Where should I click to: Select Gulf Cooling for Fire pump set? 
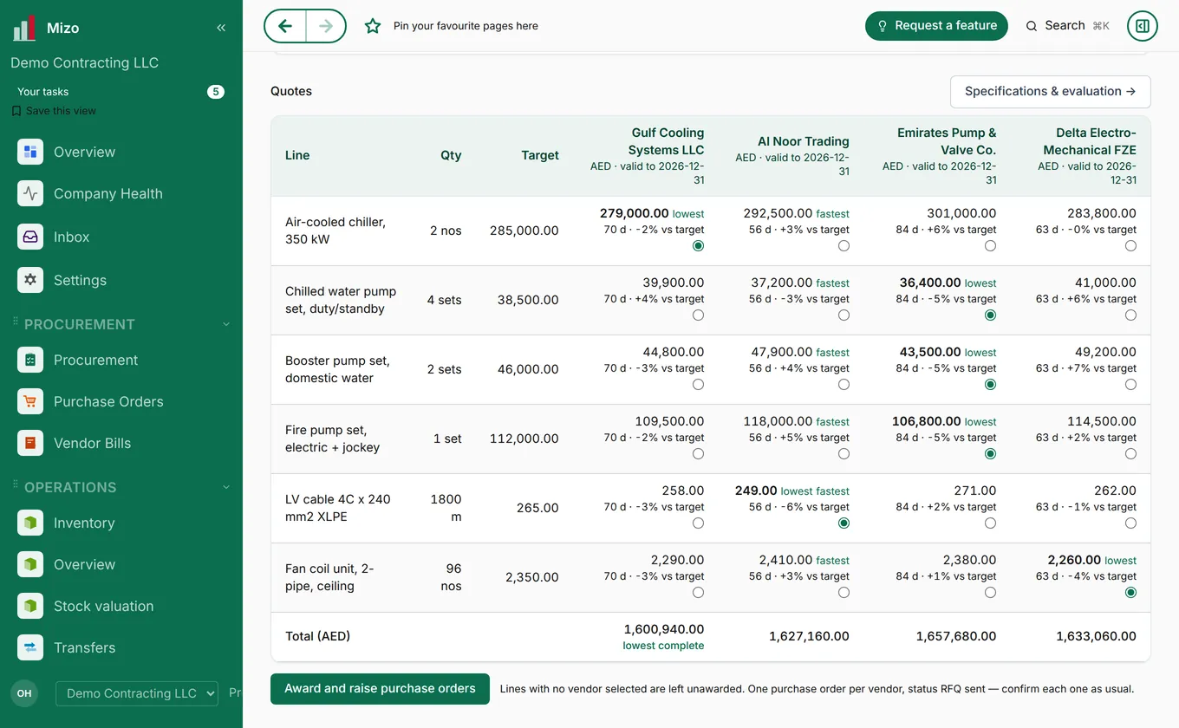click(698, 454)
